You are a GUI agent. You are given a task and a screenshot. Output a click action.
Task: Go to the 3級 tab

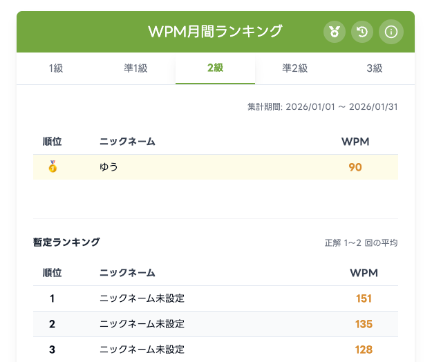click(x=374, y=68)
